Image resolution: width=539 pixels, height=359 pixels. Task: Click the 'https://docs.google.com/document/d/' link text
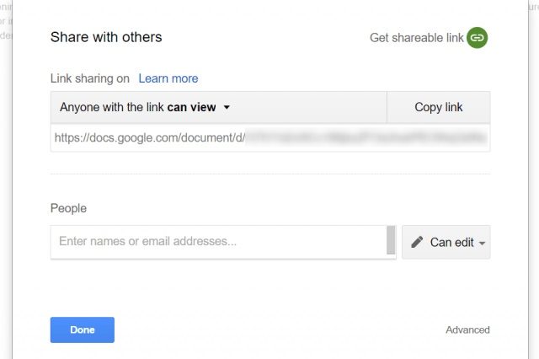pyautogui.click(x=148, y=137)
